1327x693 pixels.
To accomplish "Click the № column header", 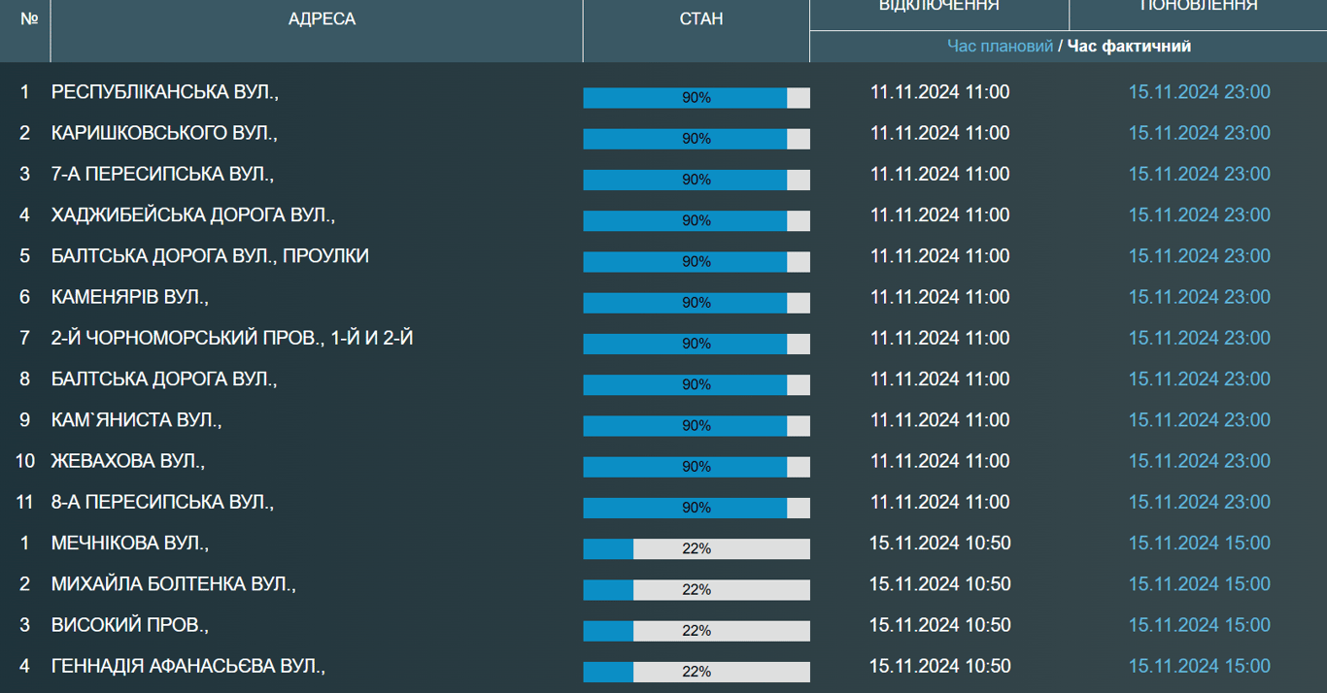I will [x=29, y=19].
